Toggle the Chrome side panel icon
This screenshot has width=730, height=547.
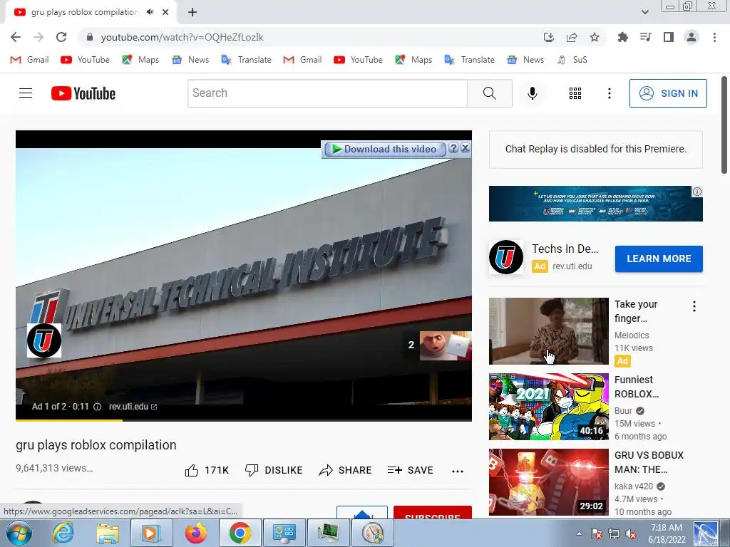coord(669,37)
